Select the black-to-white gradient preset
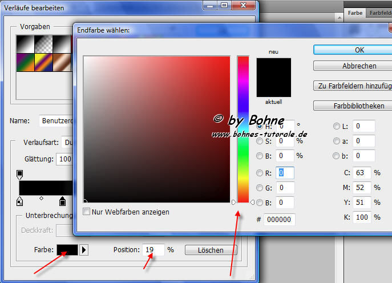Viewport: 392px width, 283px height. 26,43
